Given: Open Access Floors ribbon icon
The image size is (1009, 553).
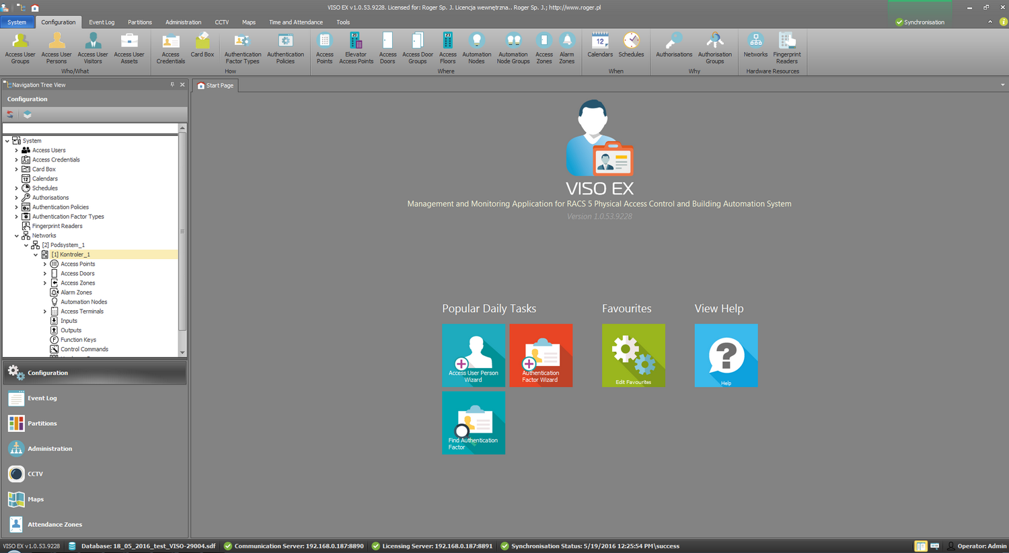Looking at the screenshot, I should click(x=448, y=48).
